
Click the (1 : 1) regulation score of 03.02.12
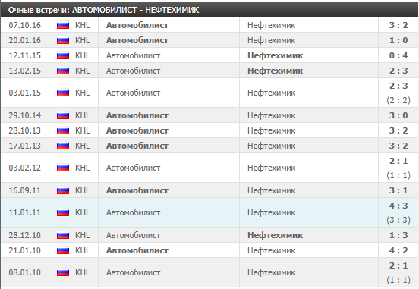399,175
